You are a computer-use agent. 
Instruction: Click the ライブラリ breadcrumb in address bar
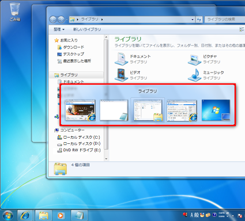point(89,19)
